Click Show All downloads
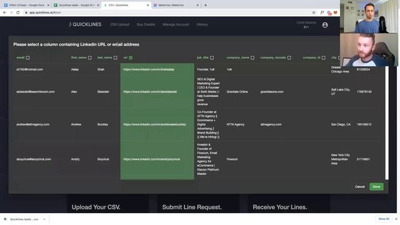This screenshot has width=400, height=225. (x=384, y=219)
